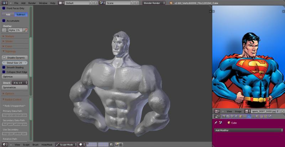Image resolution: width=285 pixels, height=147 pixels.
Task: Open the Add Modifier dropdown
Action: tap(248, 130)
